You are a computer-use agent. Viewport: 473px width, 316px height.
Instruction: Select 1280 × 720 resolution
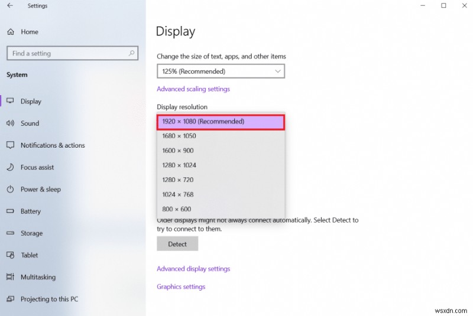tap(221, 180)
